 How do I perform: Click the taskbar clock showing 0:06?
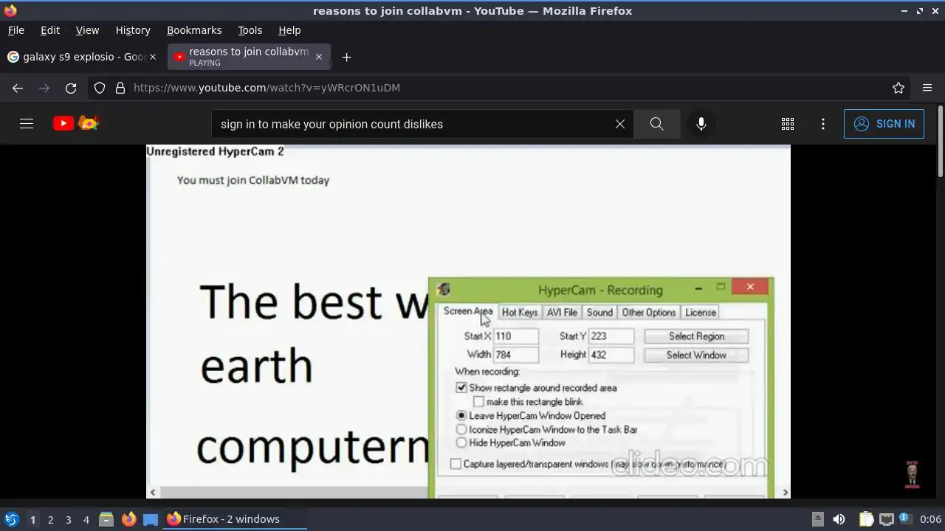(930, 519)
